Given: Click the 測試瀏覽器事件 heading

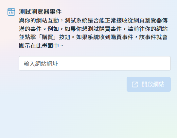Looking at the screenshot, I should [40, 12].
